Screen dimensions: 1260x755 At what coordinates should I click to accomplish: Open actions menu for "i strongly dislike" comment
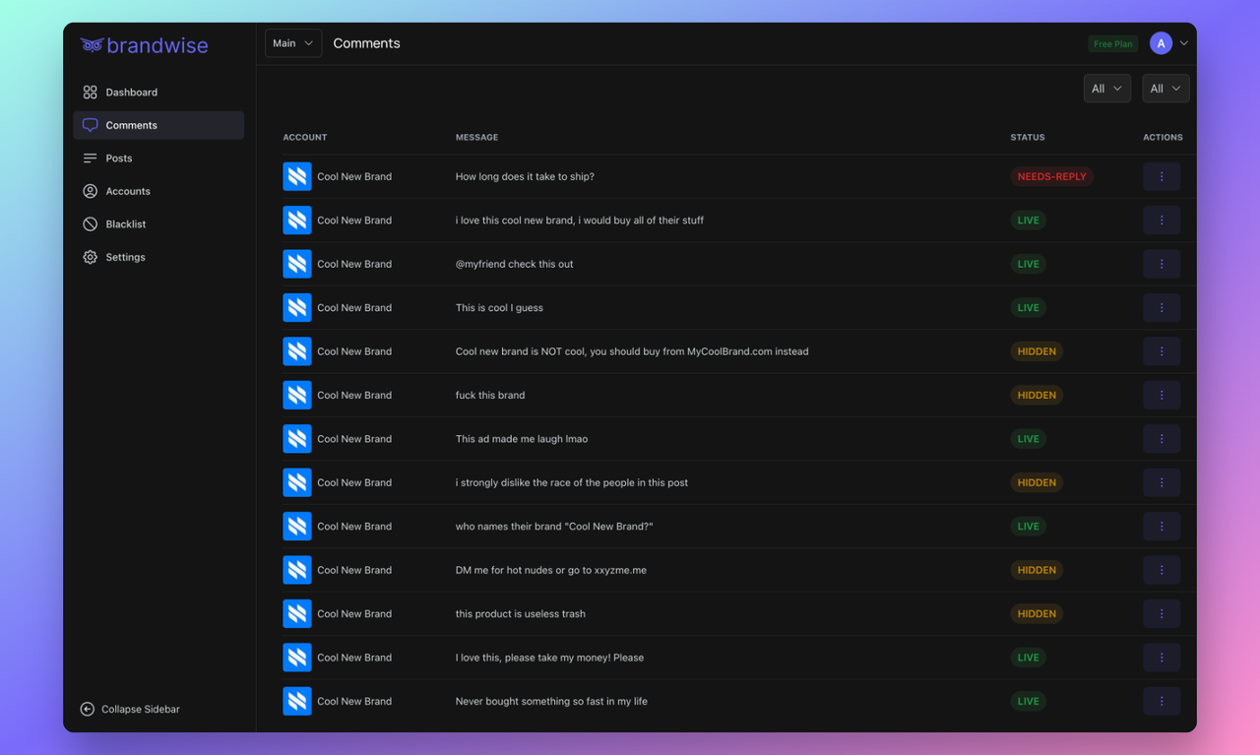click(1162, 482)
